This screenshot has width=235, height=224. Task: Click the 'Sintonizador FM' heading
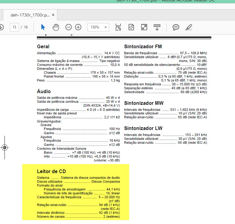tap(143, 47)
